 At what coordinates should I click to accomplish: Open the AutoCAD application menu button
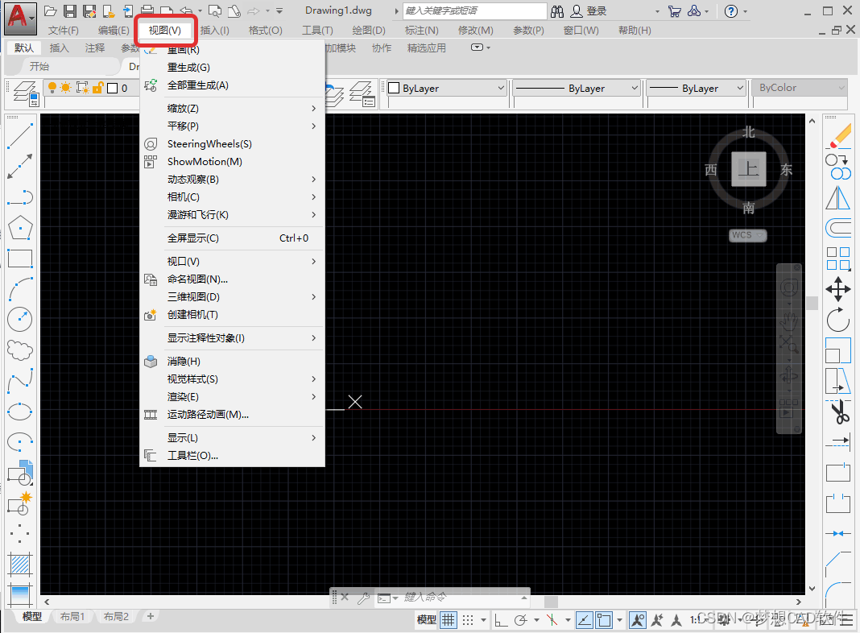click(x=20, y=18)
